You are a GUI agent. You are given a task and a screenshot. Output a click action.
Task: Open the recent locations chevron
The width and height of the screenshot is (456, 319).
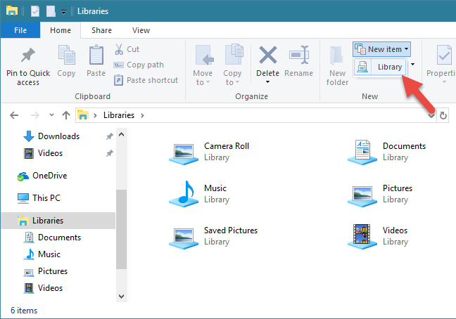(51, 115)
